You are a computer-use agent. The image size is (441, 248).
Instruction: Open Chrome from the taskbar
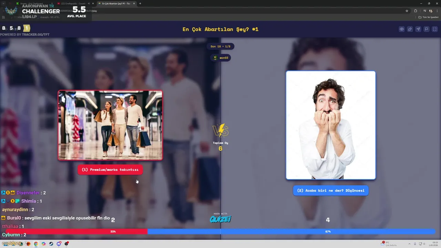tap(36, 244)
